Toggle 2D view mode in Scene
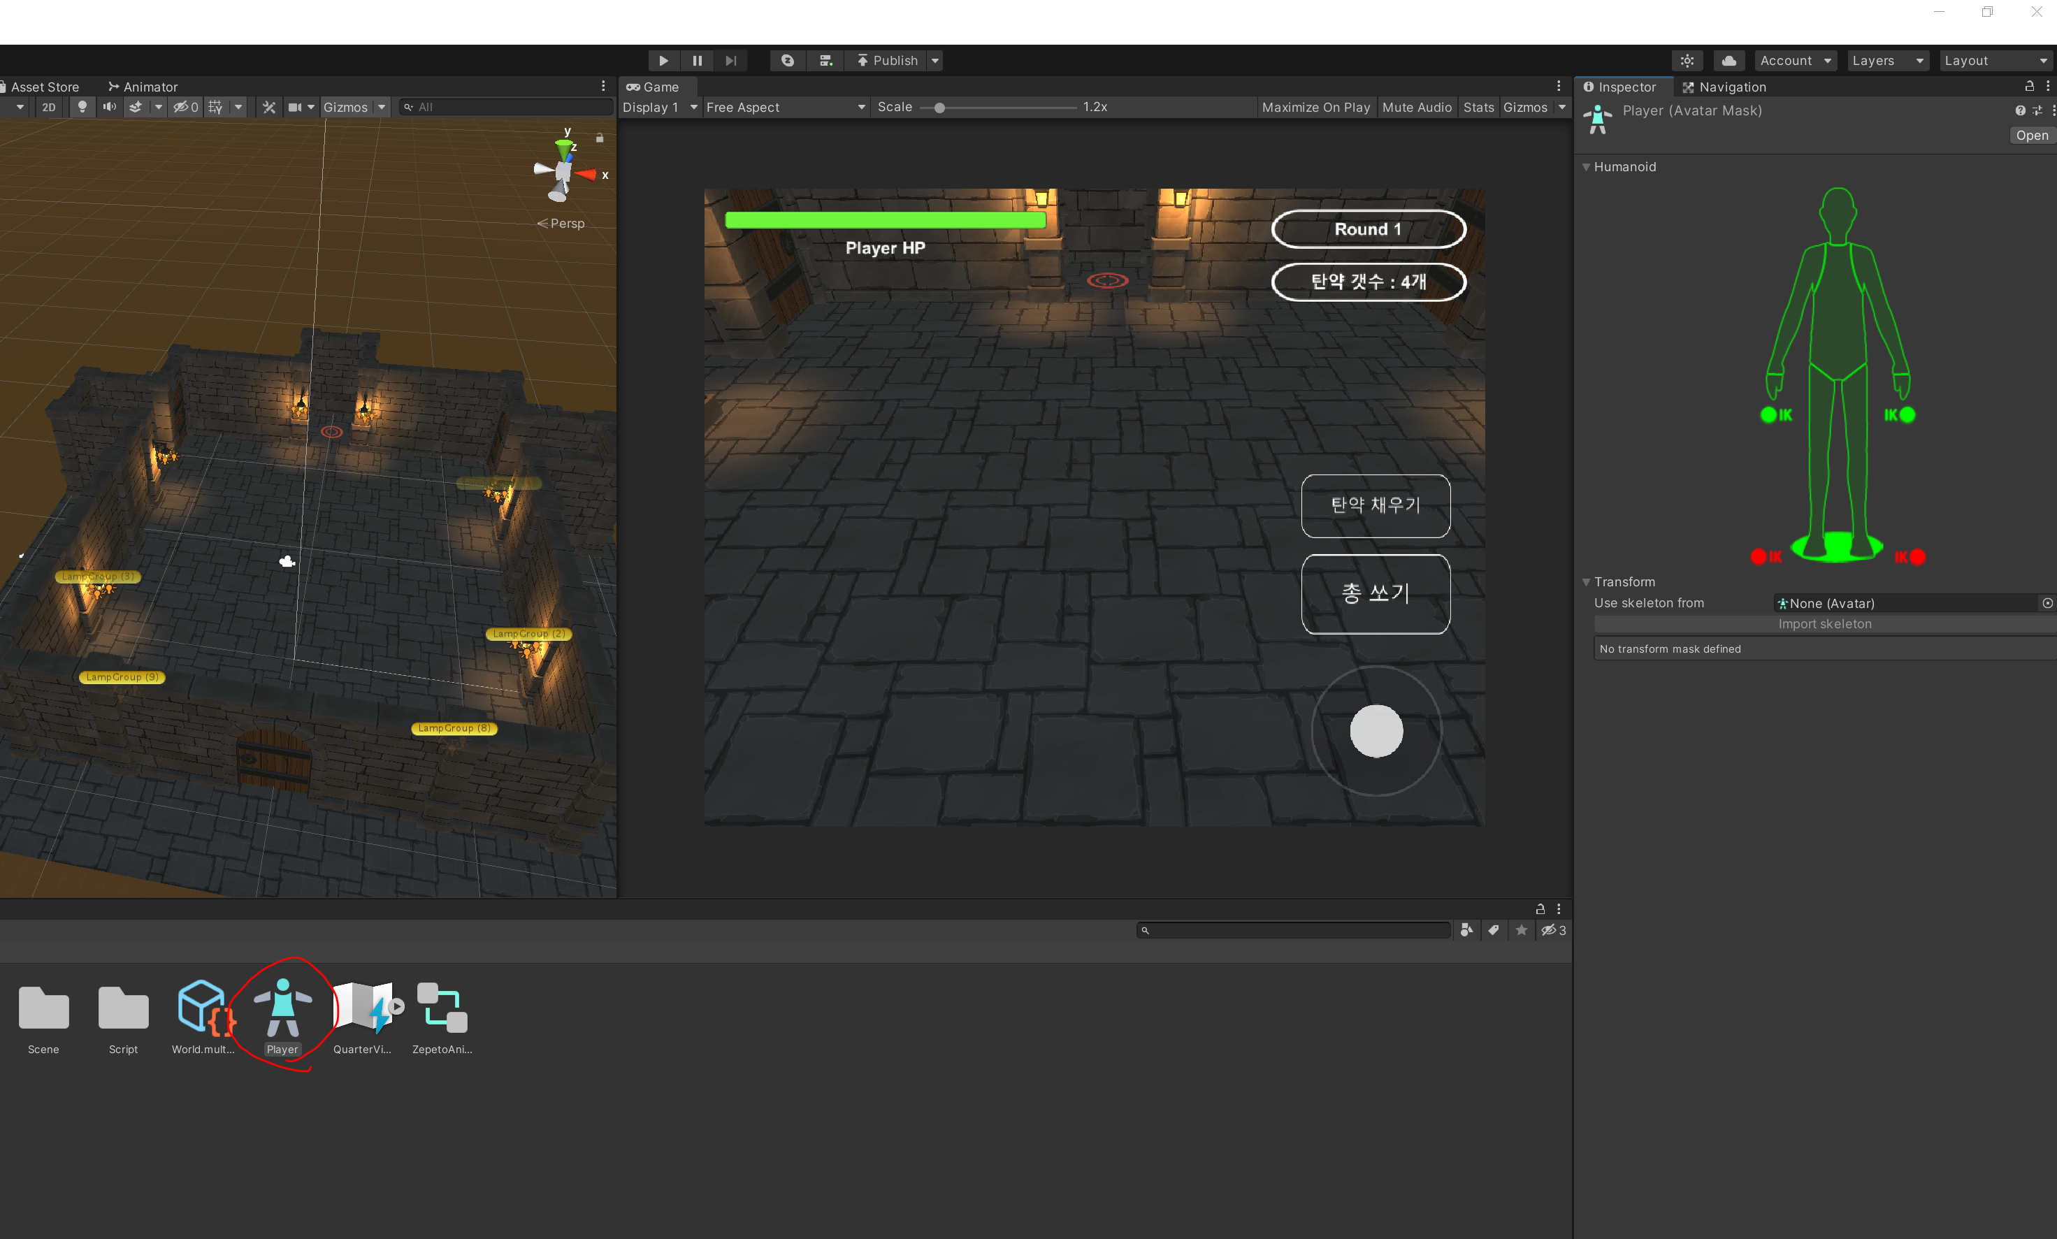 (x=48, y=107)
